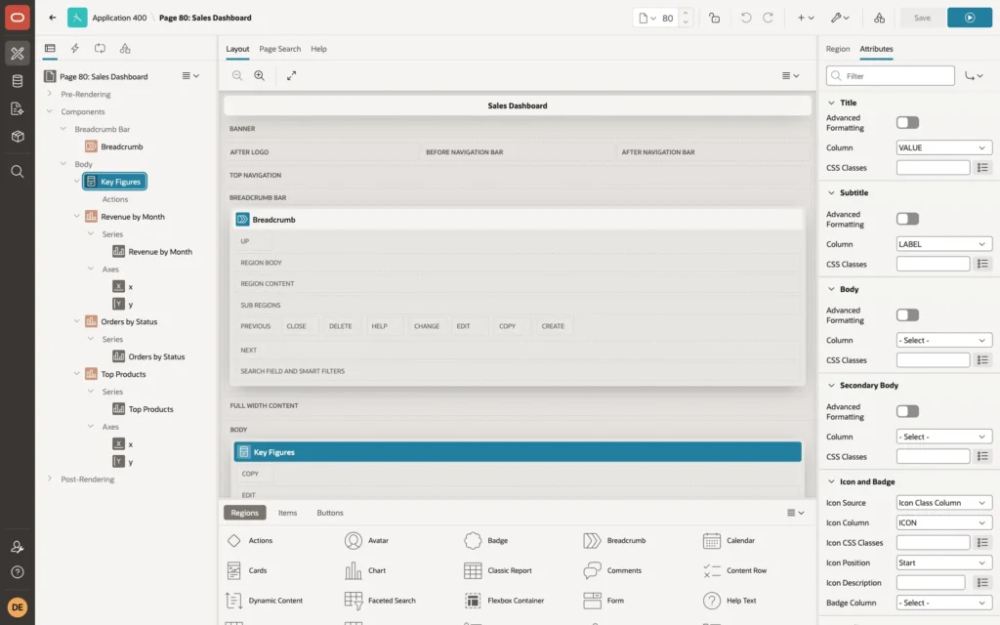Screen dimensions: 1000x625
Task: Select Key Figures region in layout
Action: click(518, 452)
